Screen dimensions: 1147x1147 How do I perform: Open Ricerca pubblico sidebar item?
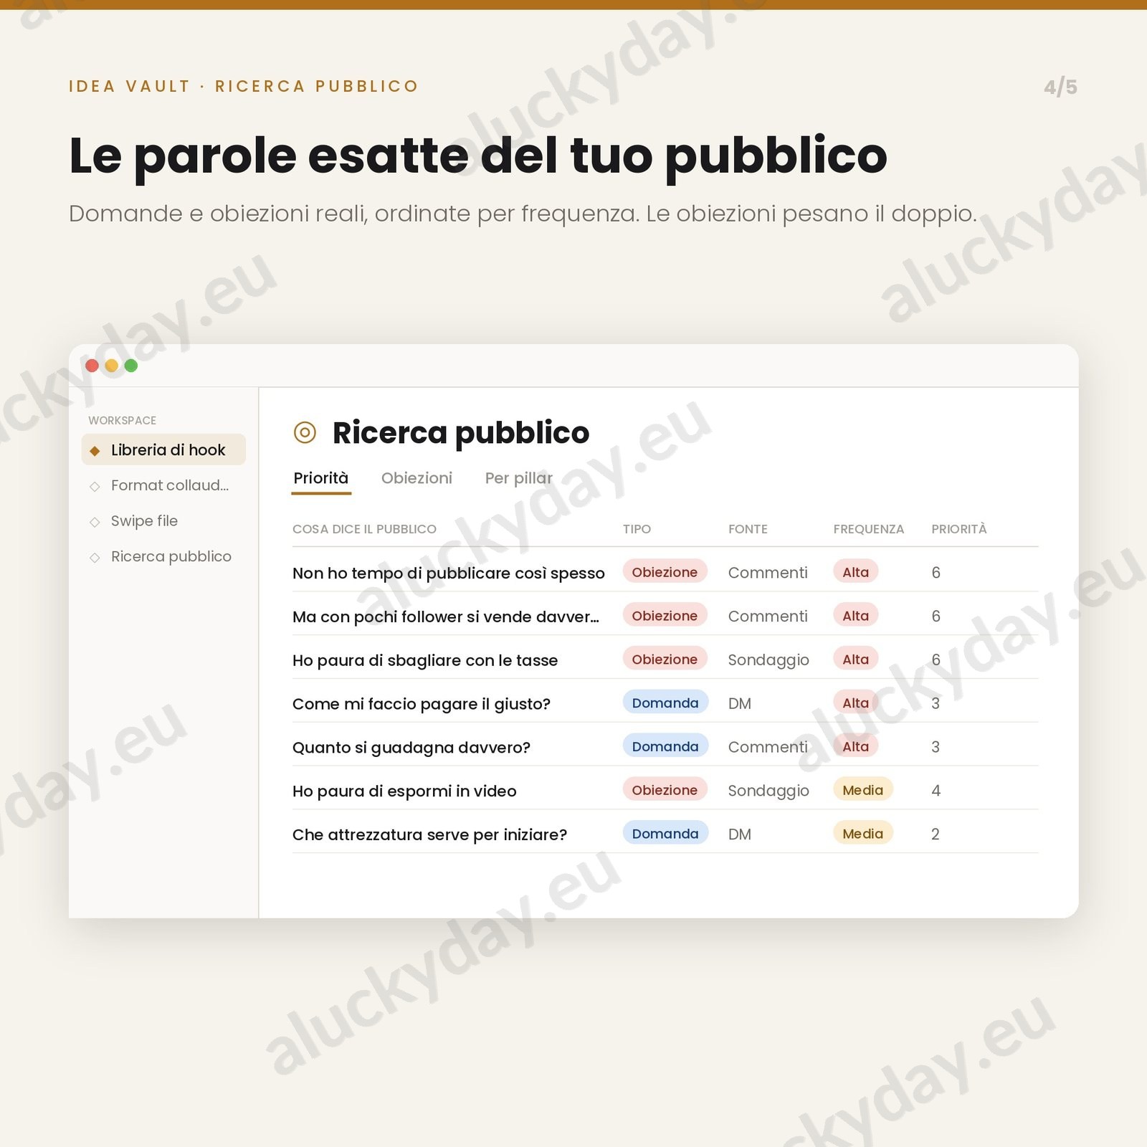(163, 556)
